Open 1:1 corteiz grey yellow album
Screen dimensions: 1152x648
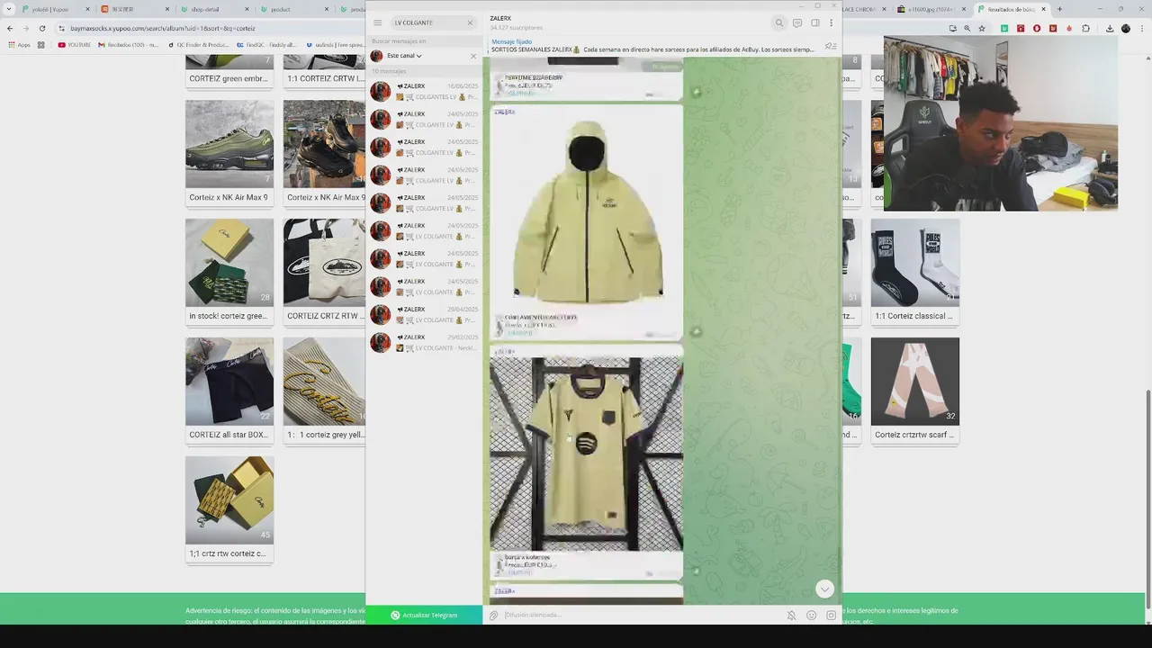coord(324,391)
